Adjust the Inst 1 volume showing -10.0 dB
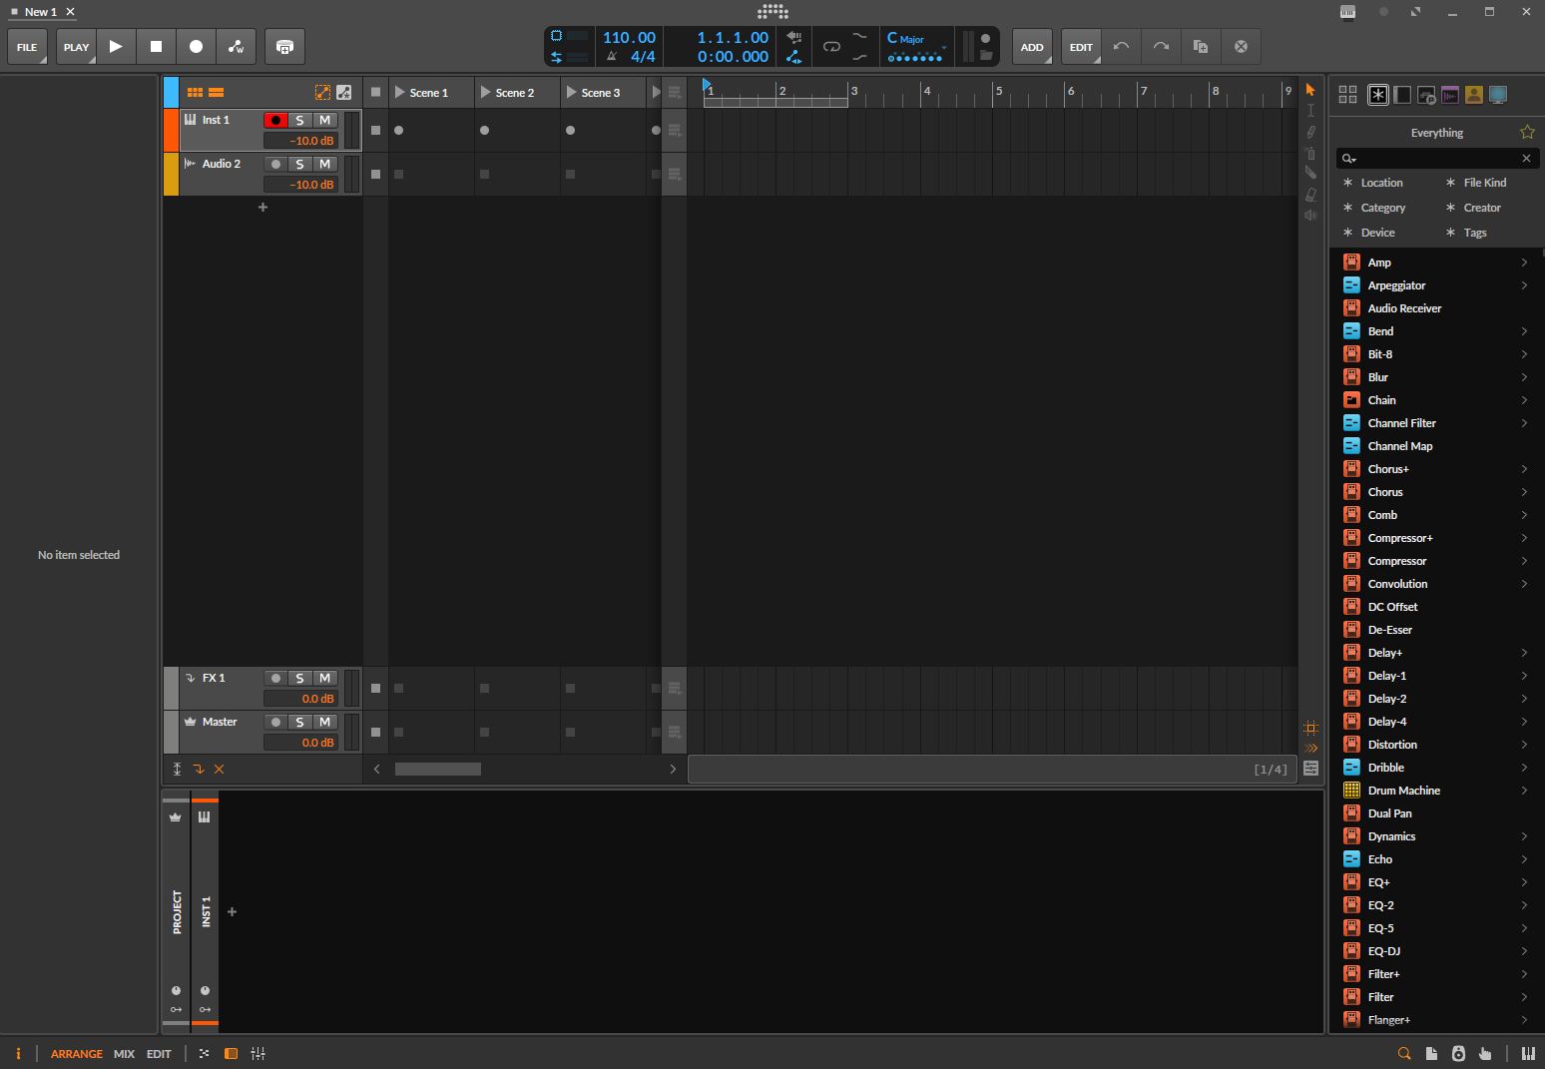This screenshot has width=1545, height=1069. [301, 140]
